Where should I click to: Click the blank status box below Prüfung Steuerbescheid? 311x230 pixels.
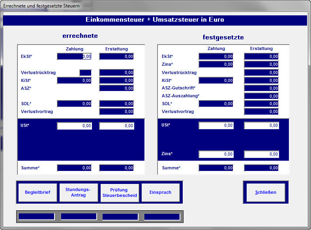pyautogui.click(x=120, y=217)
